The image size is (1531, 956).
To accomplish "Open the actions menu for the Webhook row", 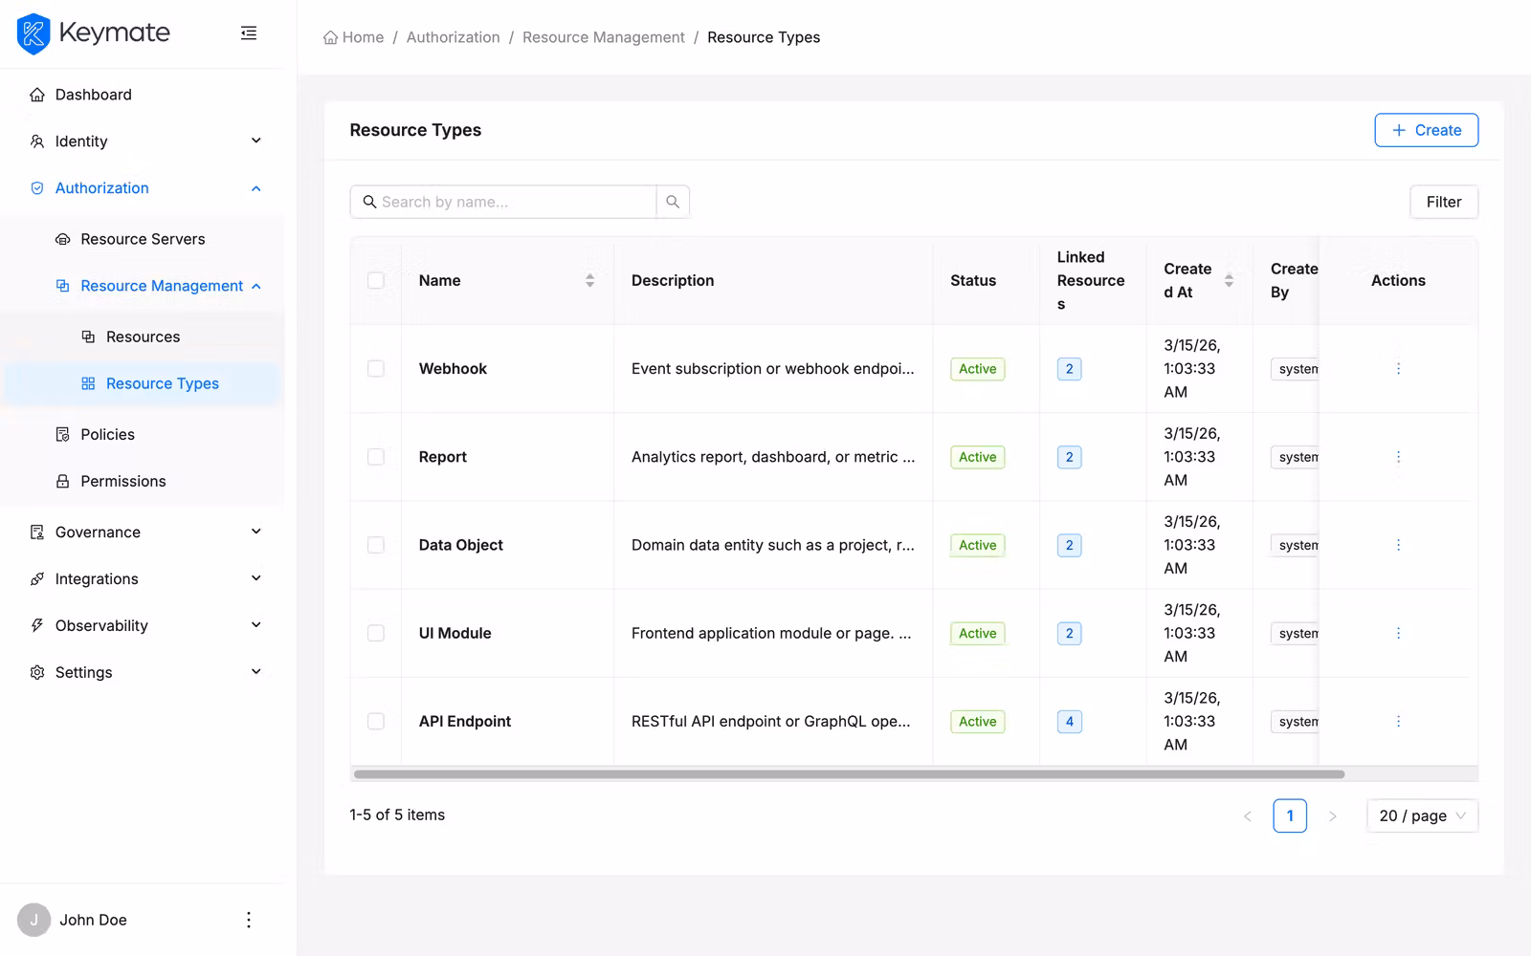I will coord(1398,368).
